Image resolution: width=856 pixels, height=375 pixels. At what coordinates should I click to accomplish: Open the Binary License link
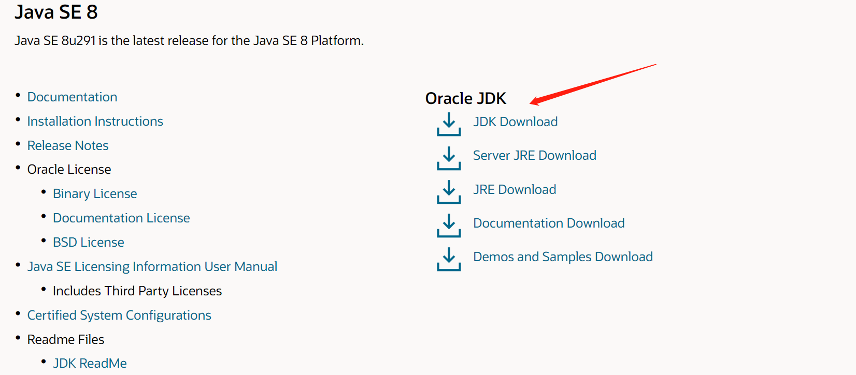click(95, 194)
